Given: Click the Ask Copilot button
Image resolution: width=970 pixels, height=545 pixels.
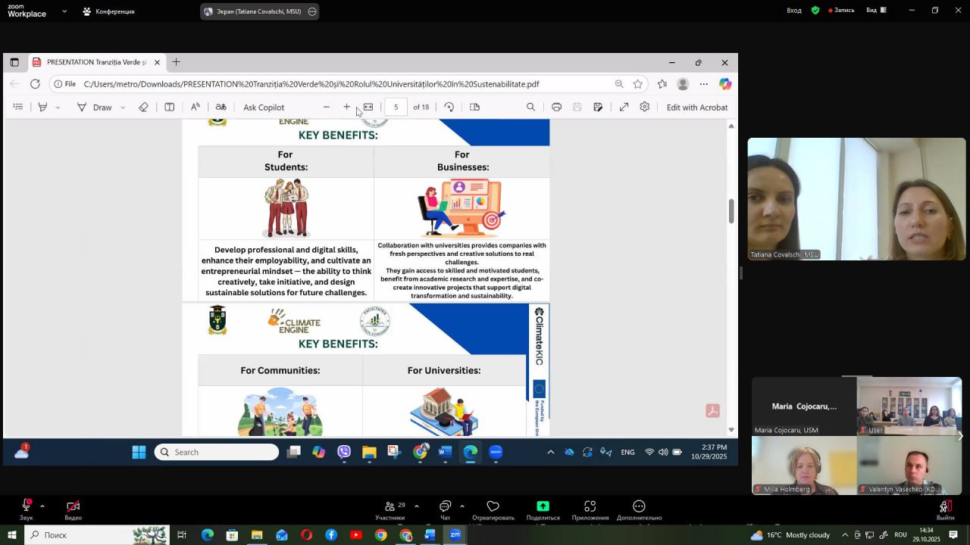Looking at the screenshot, I should click(x=264, y=107).
